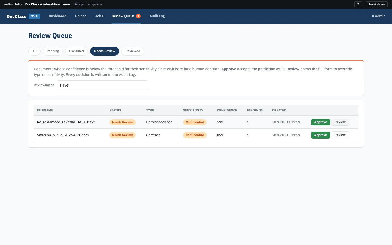Click the orange 2 badge on Review Queue
This screenshot has width=392, height=245.
(x=138, y=16)
